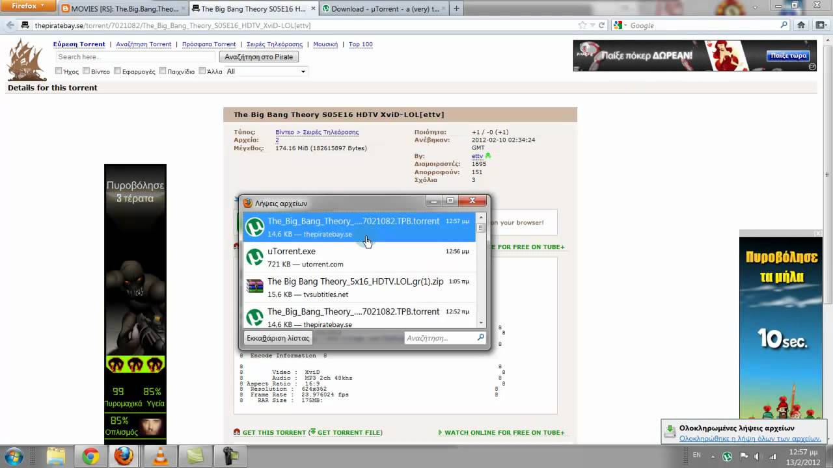This screenshot has height=468, width=833.
Task: Open the Σειρές Τηλεόρασης nav link
Action: [274, 44]
